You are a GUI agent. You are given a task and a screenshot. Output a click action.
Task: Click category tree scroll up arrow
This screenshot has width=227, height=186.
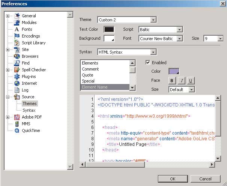coord(70,15)
